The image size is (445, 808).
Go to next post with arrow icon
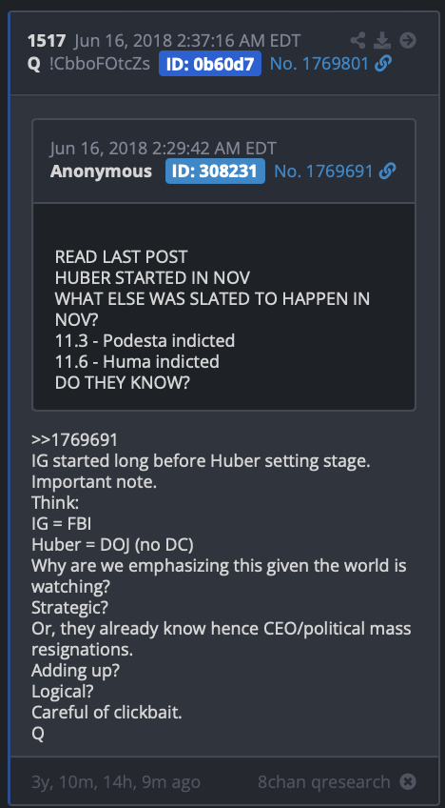click(x=408, y=40)
